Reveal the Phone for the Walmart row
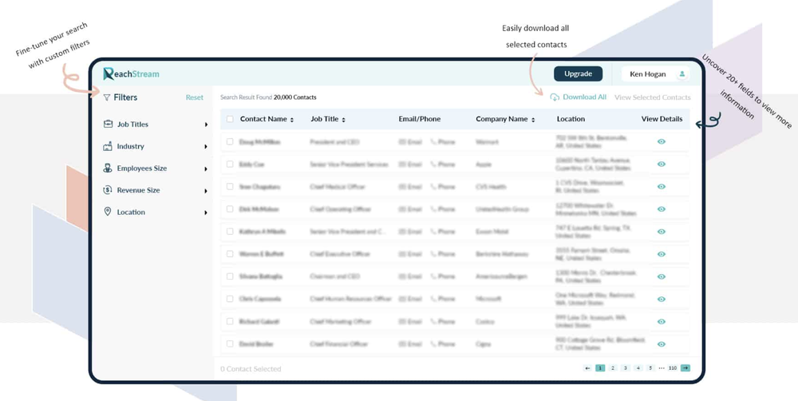Viewport: 798px width, 401px height. [x=442, y=141]
